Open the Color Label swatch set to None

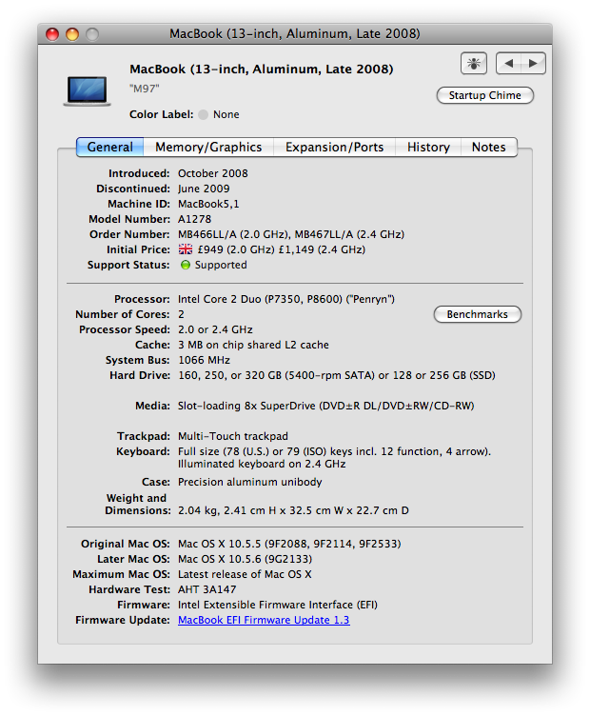point(204,114)
